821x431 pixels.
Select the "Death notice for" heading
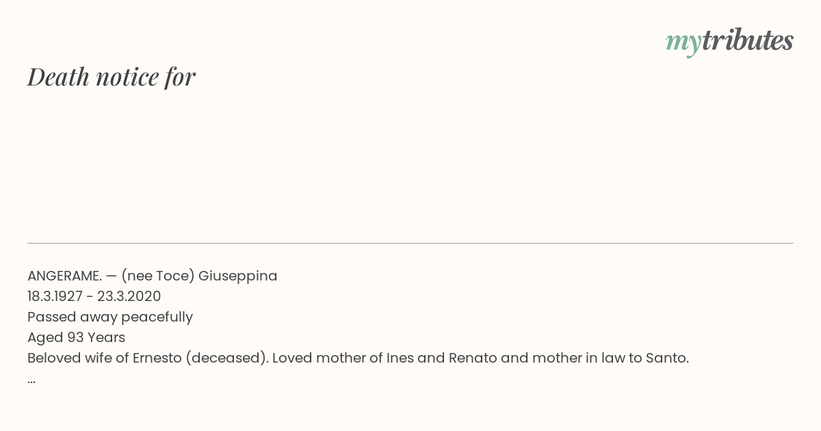[112, 77]
